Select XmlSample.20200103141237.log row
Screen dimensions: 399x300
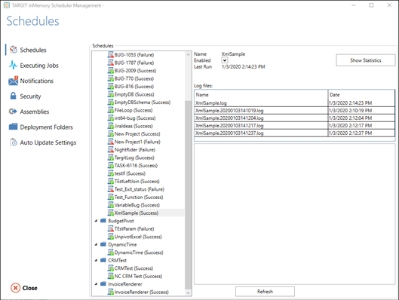[x=294, y=133]
